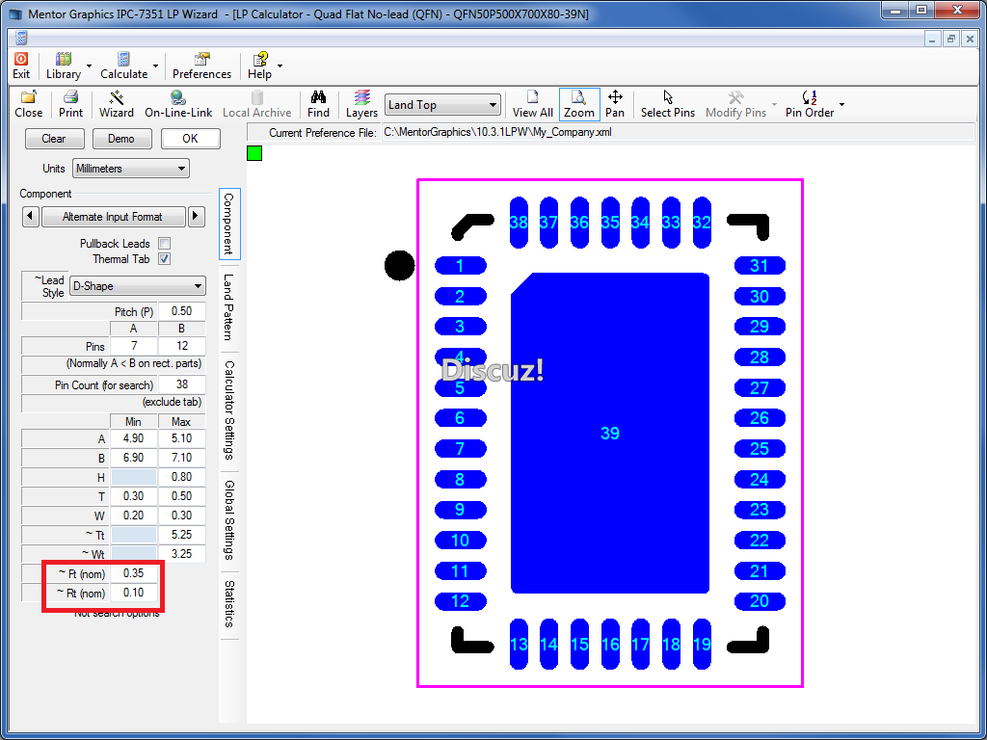Click the A Min value 4.90
The width and height of the screenshot is (987, 740).
133,438
